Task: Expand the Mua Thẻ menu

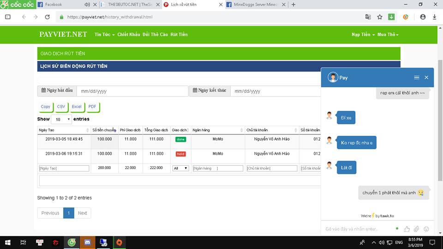Action: (388, 35)
